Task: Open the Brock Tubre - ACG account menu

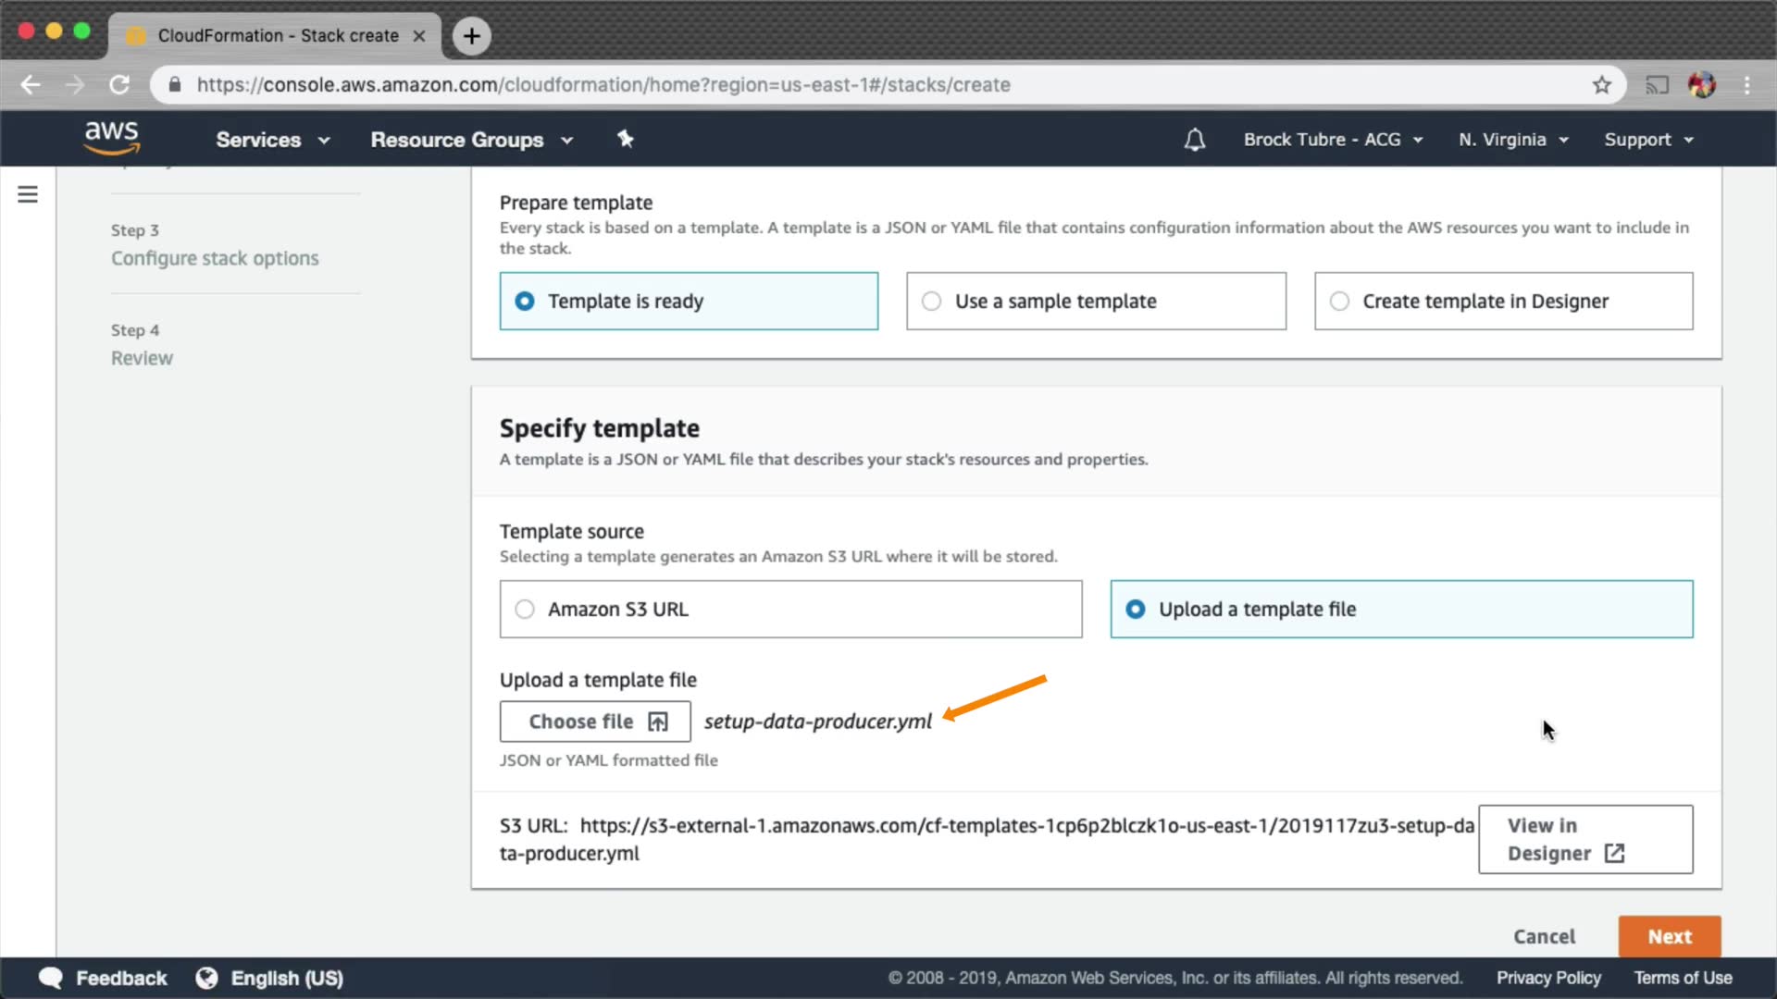Action: 1333,140
